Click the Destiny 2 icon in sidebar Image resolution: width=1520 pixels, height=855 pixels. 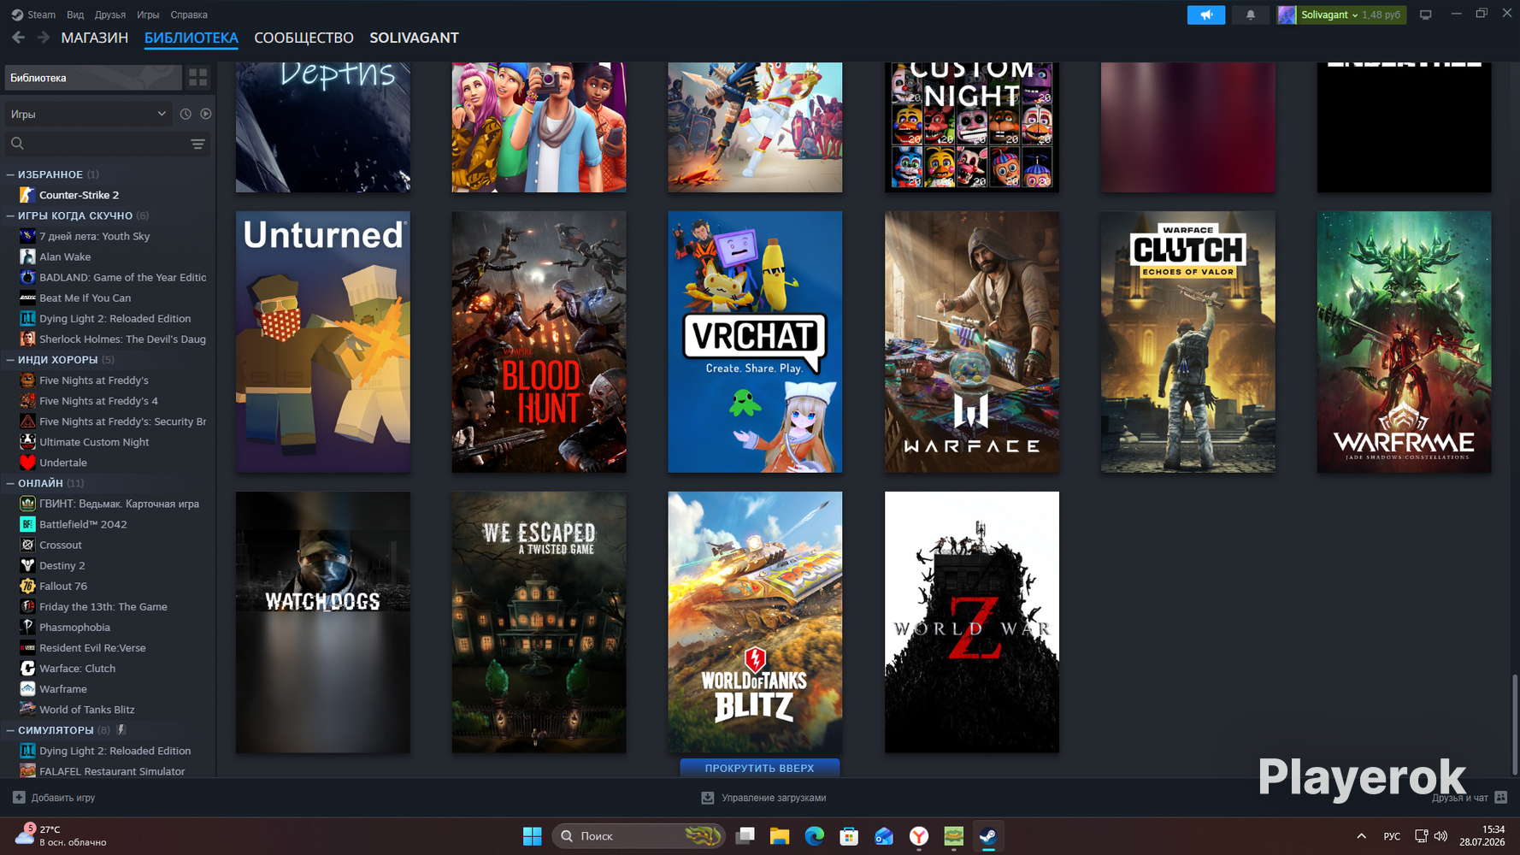pos(27,565)
